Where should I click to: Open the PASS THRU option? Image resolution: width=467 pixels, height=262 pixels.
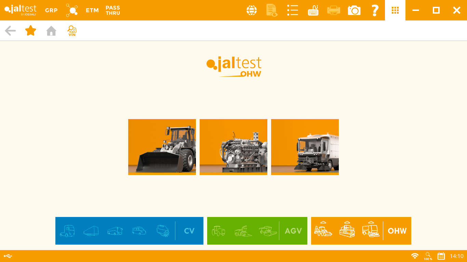[x=113, y=10]
